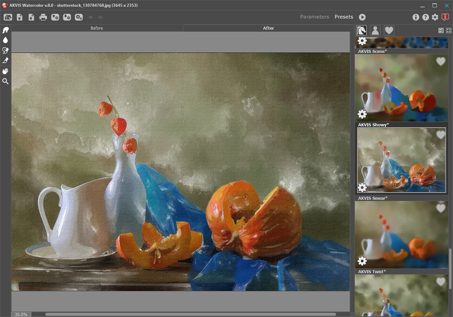Open zoom level 30.0% field

(22, 314)
